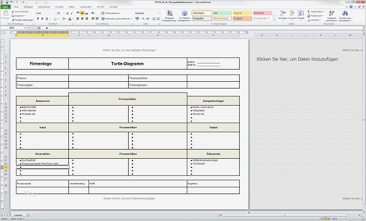Apply the Gut cell style
The image size is (366, 221).
(222, 13)
